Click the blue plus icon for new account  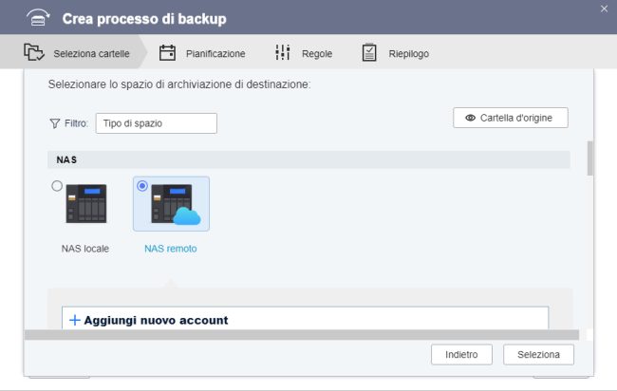[74, 320]
